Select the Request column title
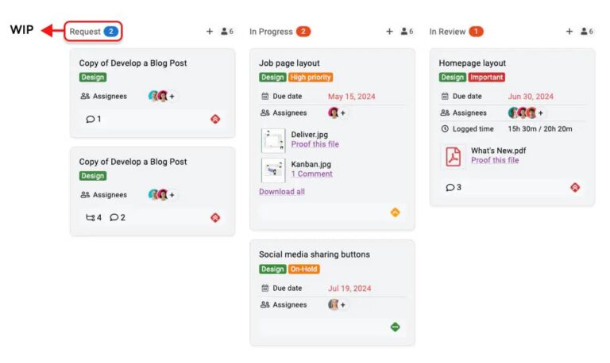 [x=85, y=32]
